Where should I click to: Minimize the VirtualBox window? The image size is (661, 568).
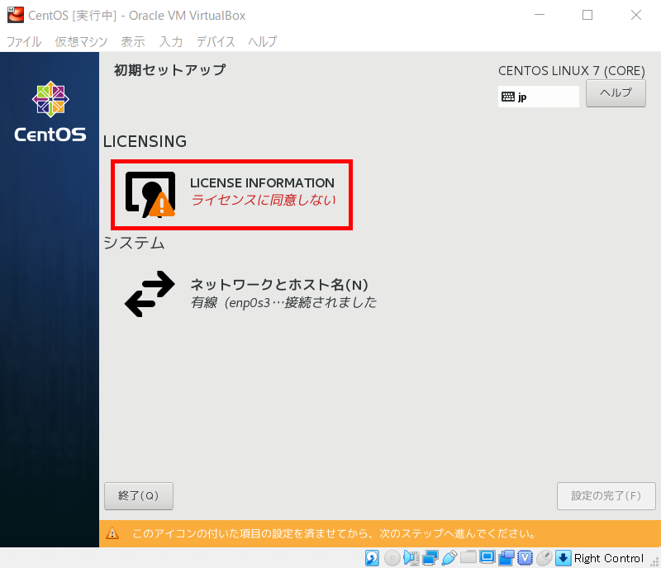540,15
